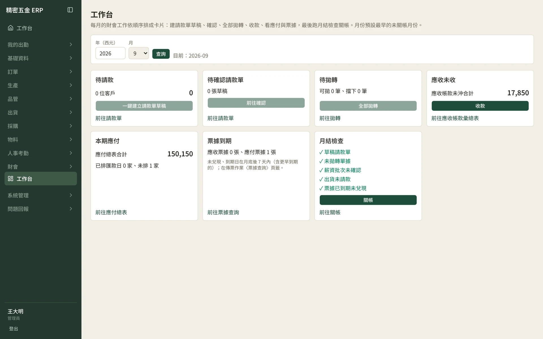Screen dimensions: 543x339
Task: Open 前往請款單 link in 待確認請款單 card
Action: (x=221, y=118)
